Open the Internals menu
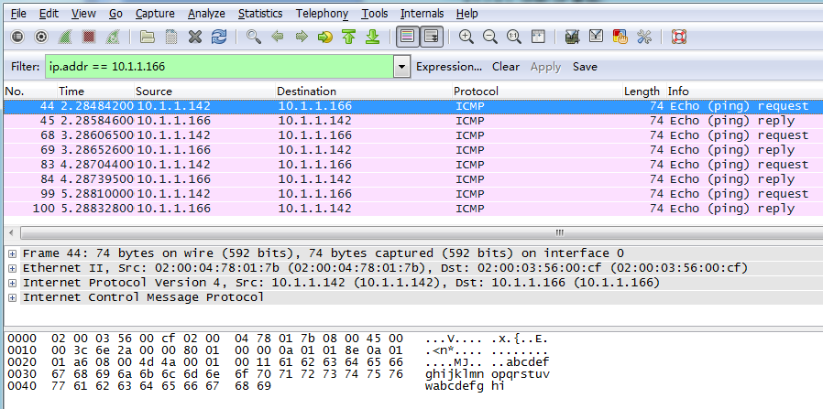Viewport: 823px width, 409px height. [422, 14]
